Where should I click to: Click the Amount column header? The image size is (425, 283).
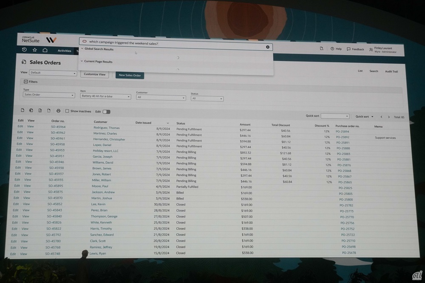245,125
